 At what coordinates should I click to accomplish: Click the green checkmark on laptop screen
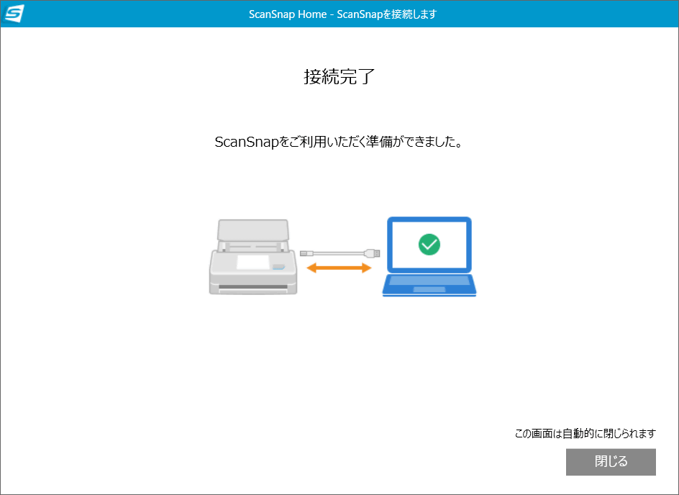pos(429,244)
